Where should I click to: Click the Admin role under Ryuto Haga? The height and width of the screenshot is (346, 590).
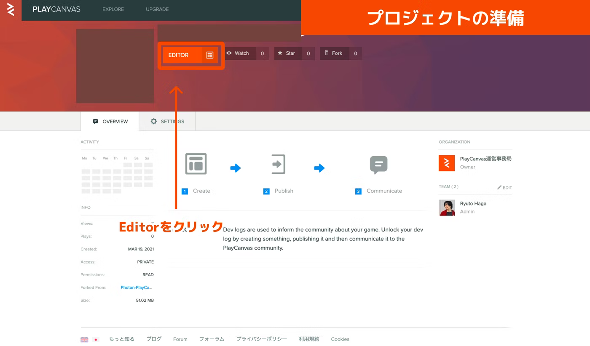(467, 211)
